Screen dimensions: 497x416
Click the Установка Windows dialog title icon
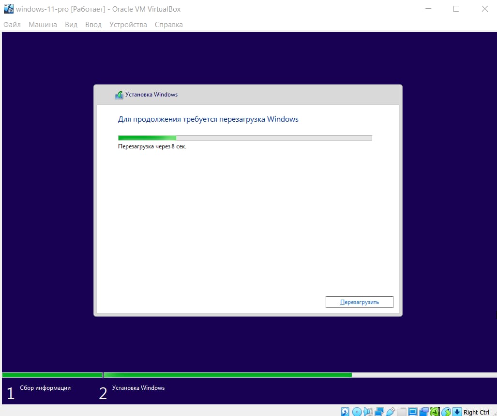point(119,95)
